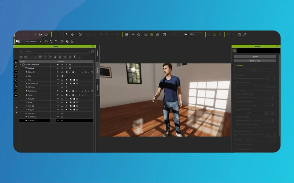
Task: Enable the Activate checkbox under Depth of Field
Action: point(235,65)
